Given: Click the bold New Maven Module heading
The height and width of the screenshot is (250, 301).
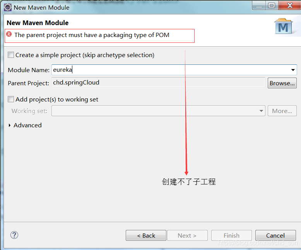Looking at the screenshot, I should (x=38, y=23).
